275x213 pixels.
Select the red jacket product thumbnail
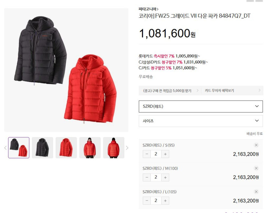coord(66,148)
